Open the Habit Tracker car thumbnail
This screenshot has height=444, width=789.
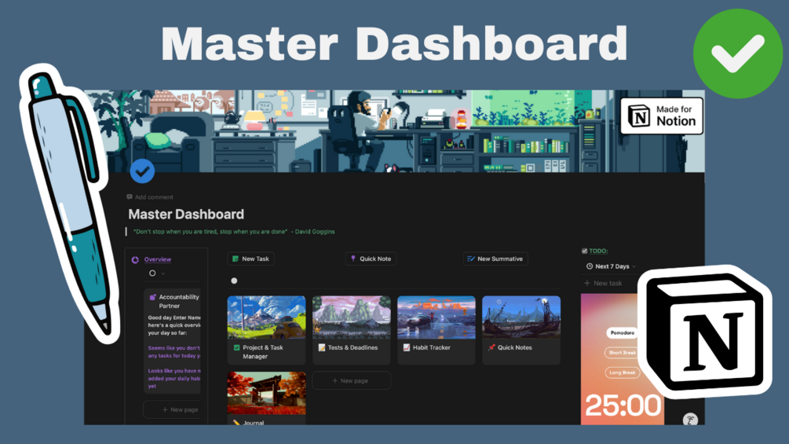437,317
